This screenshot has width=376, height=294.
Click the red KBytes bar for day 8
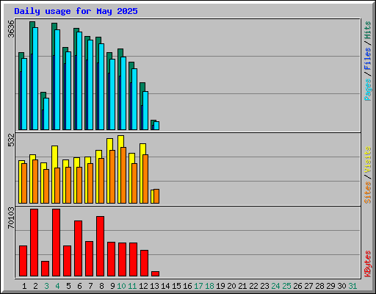[100, 246]
